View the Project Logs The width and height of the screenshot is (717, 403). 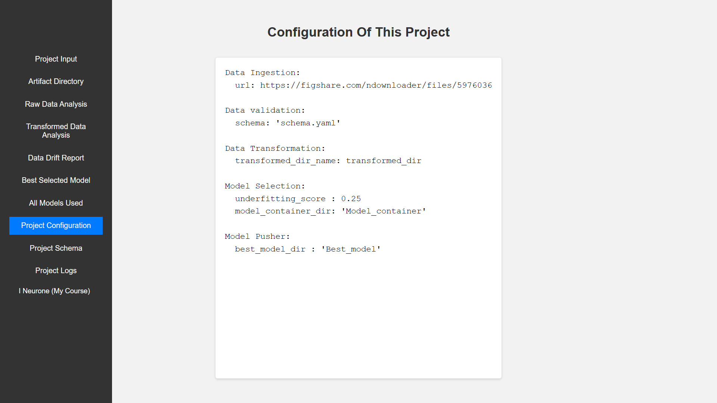coord(56,271)
